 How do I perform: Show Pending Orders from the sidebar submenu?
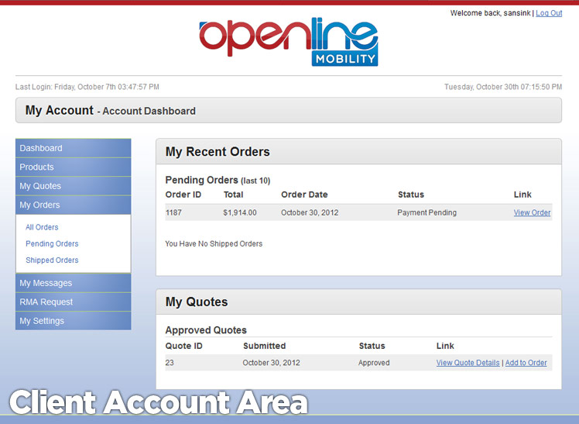[x=52, y=244]
